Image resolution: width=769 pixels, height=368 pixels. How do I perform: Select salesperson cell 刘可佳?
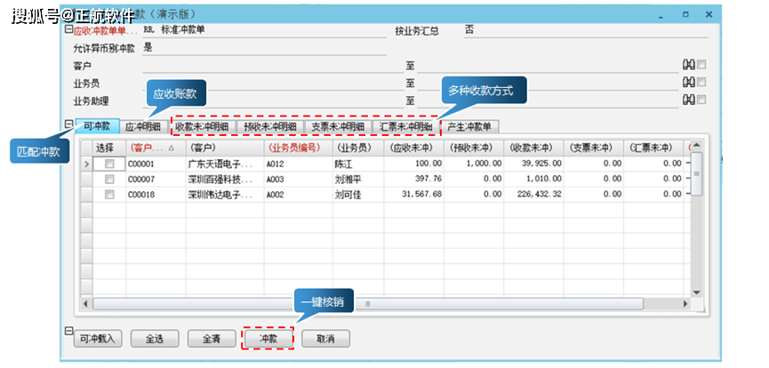click(x=358, y=195)
